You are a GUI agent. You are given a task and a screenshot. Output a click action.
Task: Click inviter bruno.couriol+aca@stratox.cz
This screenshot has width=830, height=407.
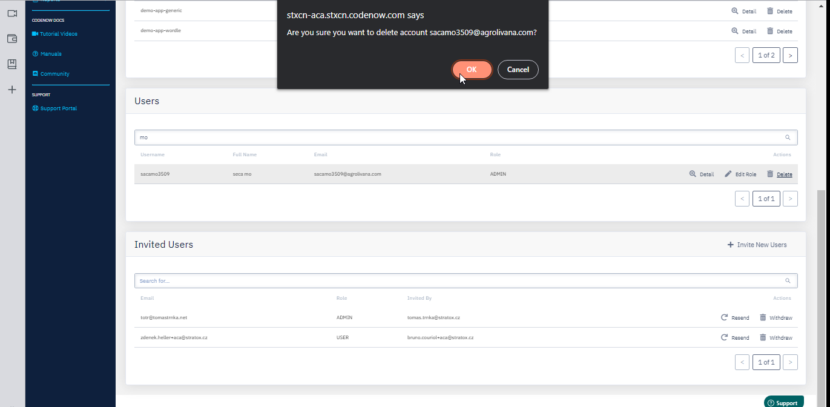[440, 337]
